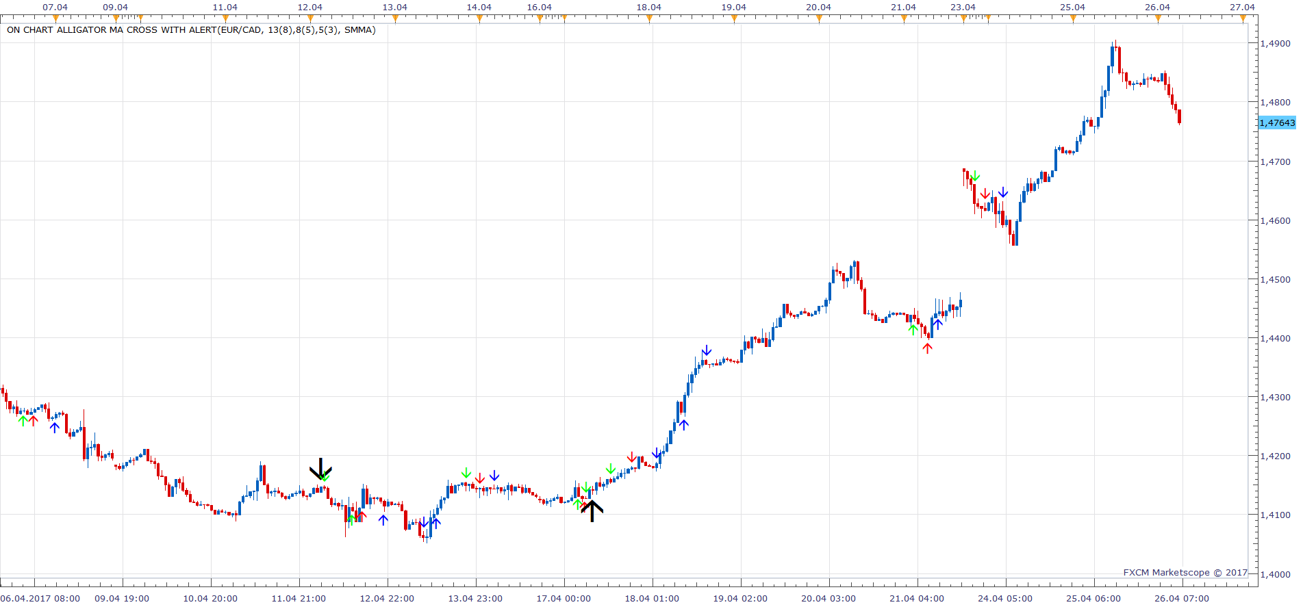This screenshot has height=607, width=1303.
Task: Click the 06.04.2017 08:00 bottom time label
Action: (40, 598)
